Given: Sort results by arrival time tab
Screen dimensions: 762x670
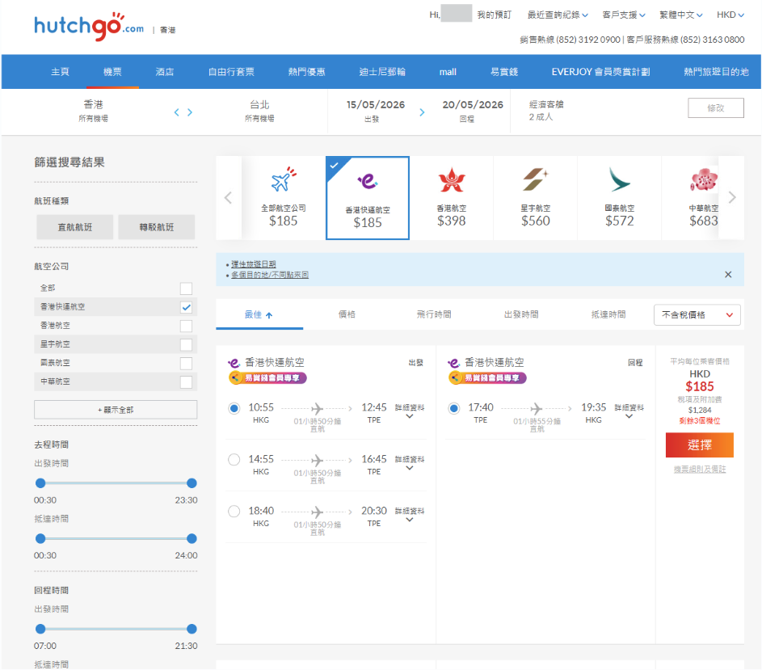Looking at the screenshot, I should coord(608,314).
